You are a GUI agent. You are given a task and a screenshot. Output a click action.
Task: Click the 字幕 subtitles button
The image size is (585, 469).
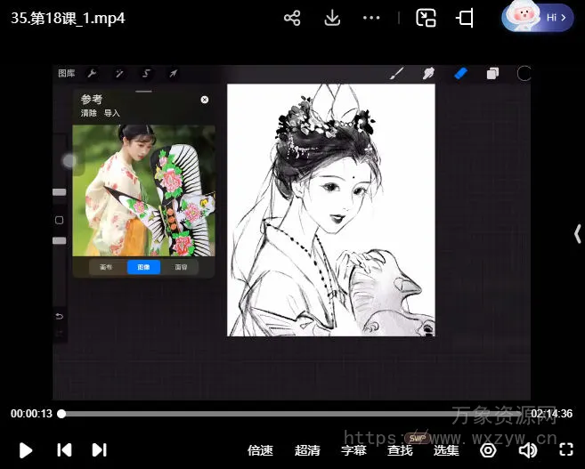pos(353,450)
